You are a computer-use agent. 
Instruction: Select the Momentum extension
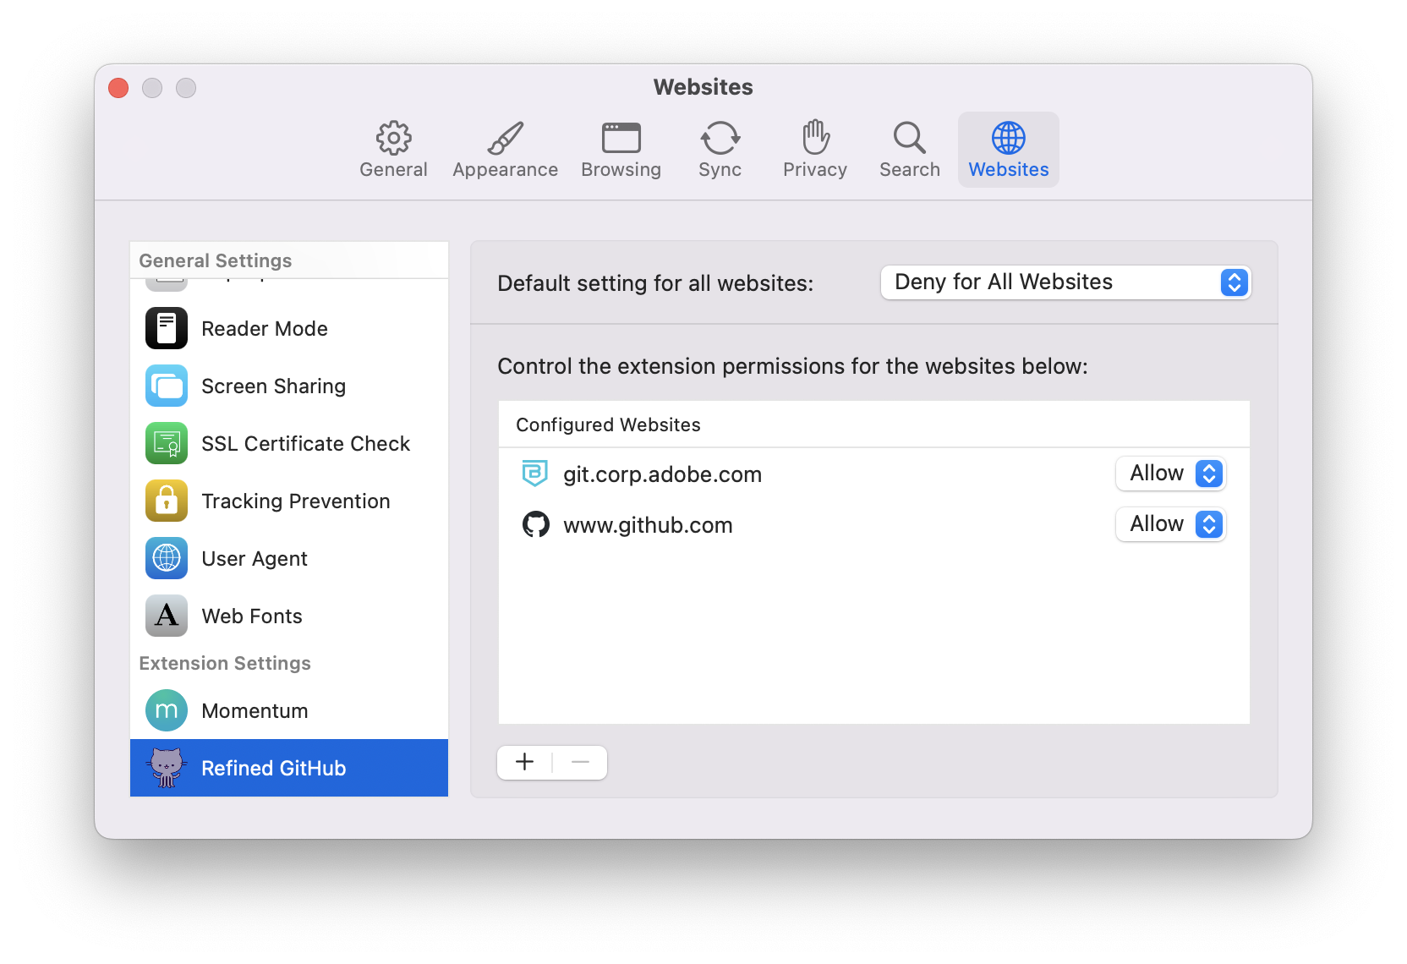point(254,711)
